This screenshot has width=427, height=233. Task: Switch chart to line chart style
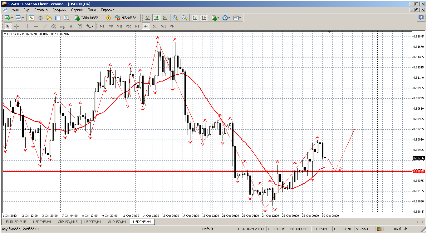[x=165, y=18]
